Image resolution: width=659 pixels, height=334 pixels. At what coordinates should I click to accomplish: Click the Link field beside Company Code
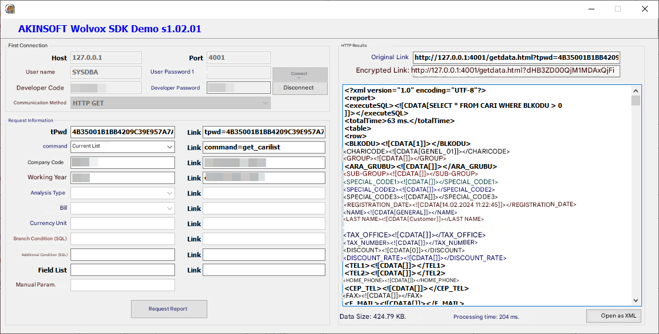point(264,162)
